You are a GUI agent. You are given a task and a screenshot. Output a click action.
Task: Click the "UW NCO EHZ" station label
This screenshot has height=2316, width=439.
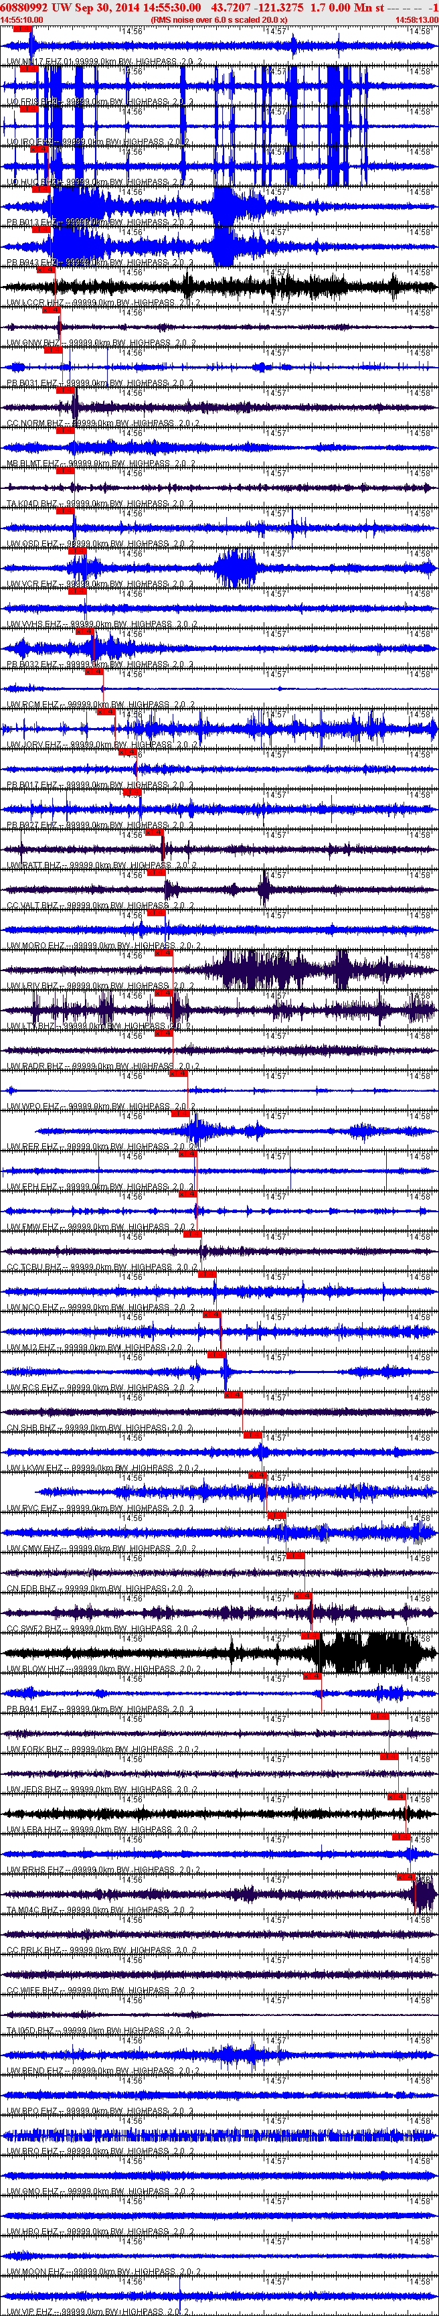33,1308
